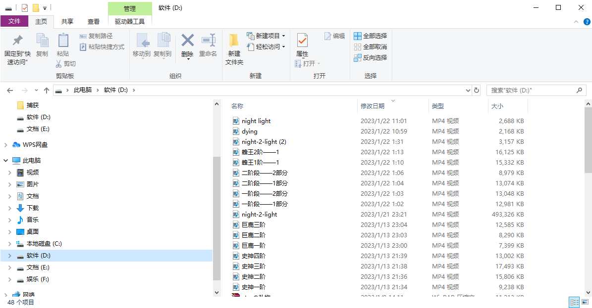Click the Paste icon in clipboard group
This screenshot has height=308, width=592.
pyautogui.click(x=63, y=41)
